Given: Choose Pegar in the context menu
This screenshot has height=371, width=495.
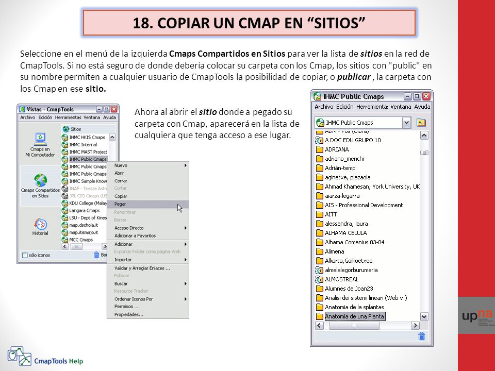Looking at the screenshot, I should coord(148,204).
